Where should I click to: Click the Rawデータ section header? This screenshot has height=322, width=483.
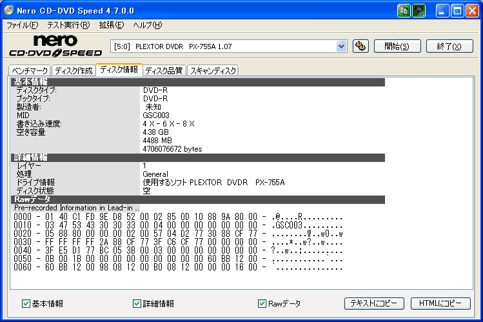coord(198,199)
